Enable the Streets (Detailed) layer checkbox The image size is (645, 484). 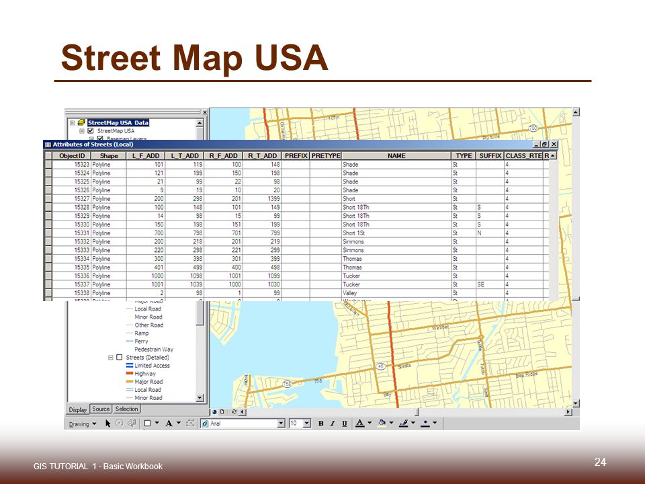tap(120, 357)
